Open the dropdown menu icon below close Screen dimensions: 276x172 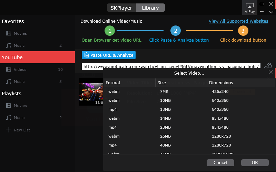coord(271,12)
